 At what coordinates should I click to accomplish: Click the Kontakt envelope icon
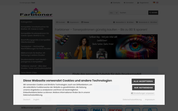pos(57,22)
